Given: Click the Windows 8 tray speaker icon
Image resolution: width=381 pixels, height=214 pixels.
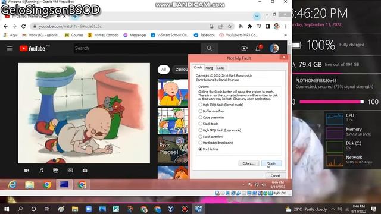Looking at the screenshot, I should pyautogui.click(x=263, y=185).
